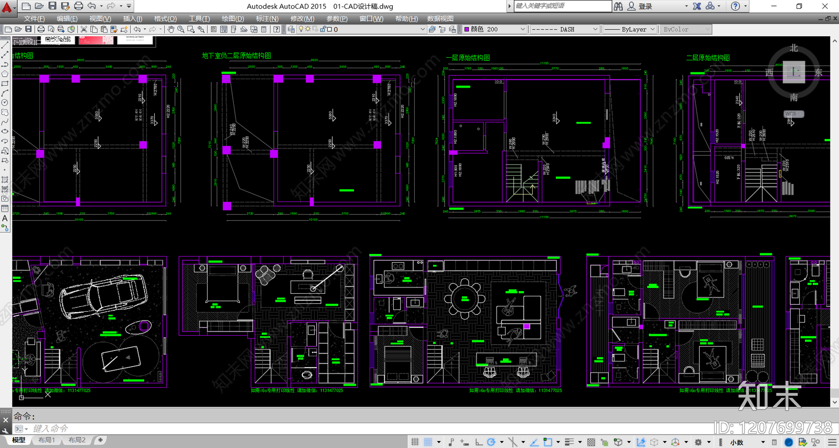
Task: Open the Layer Properties Manager icon
Action: click(291, 29)
